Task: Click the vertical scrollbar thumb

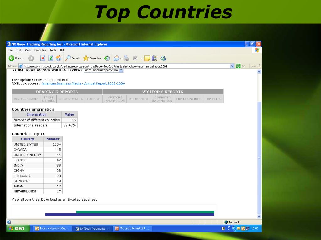Action: click(x=259, y=158)
